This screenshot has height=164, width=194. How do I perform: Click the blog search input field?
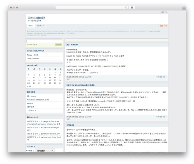(44, 41)
